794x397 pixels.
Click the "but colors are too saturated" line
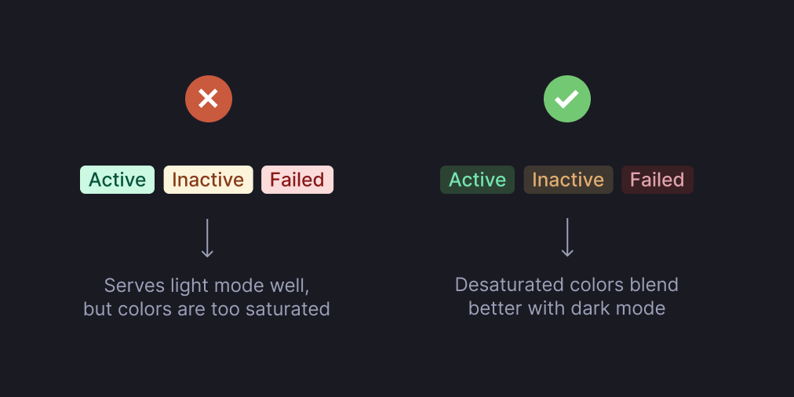[x=206, y=309]
